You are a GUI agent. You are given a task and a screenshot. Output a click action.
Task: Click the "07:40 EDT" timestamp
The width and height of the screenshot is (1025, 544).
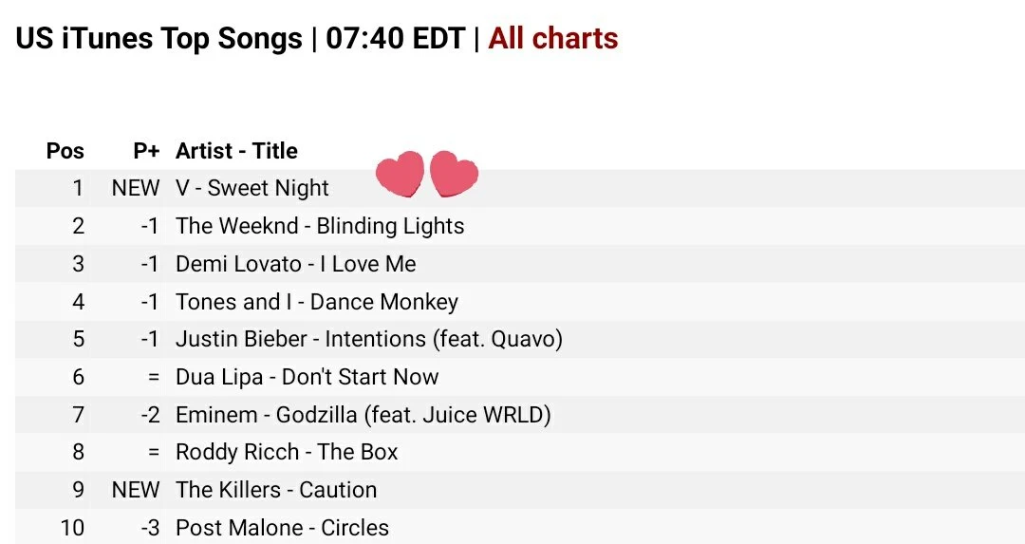pyautogui.click(x=395, y=39)
